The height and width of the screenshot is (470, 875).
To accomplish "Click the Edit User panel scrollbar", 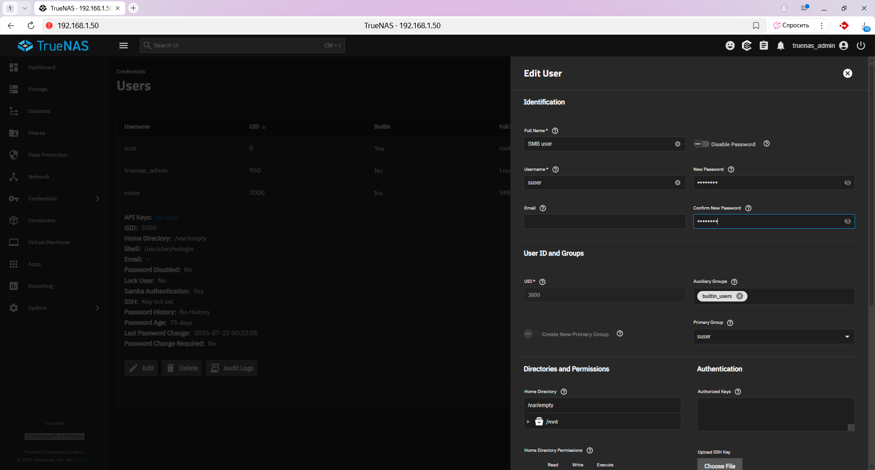I will pos(871,182).
